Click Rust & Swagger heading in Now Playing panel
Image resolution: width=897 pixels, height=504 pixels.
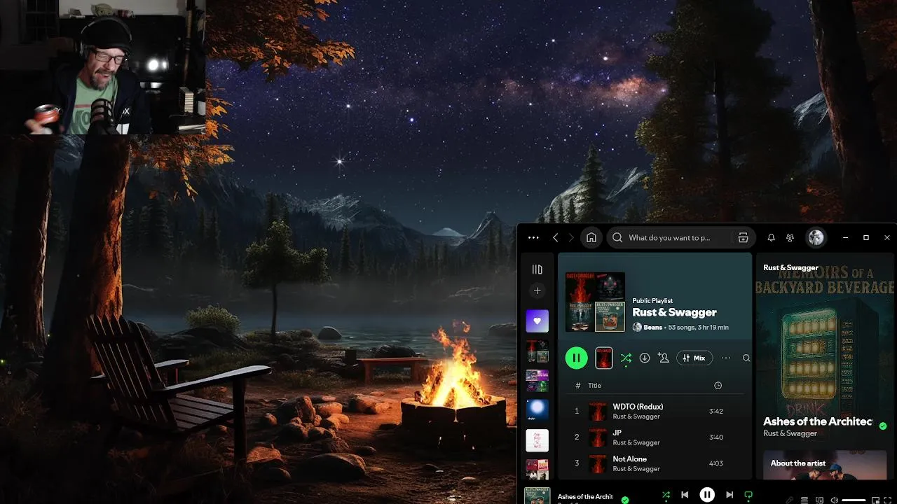point(790,267)
